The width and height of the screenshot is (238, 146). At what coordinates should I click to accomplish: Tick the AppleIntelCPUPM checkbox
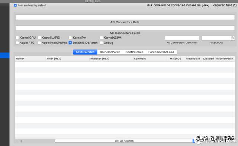coord(39,43)
